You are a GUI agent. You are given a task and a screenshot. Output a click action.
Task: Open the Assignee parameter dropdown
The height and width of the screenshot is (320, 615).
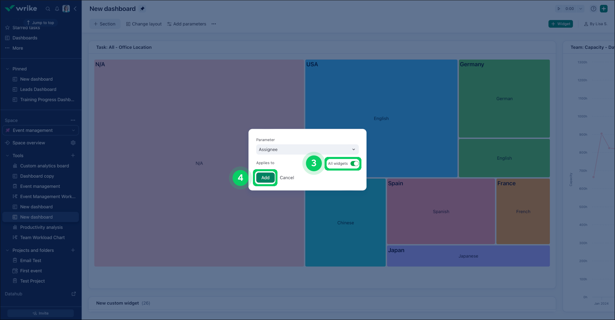[307, 149]
